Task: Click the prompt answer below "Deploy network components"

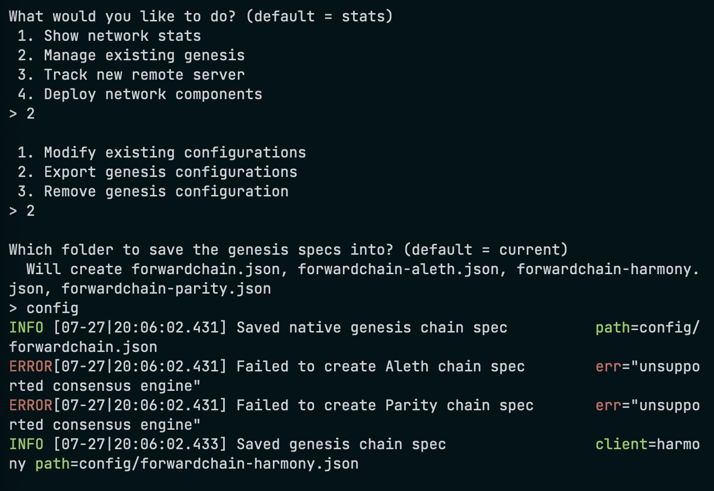Action: coord(30,114)
